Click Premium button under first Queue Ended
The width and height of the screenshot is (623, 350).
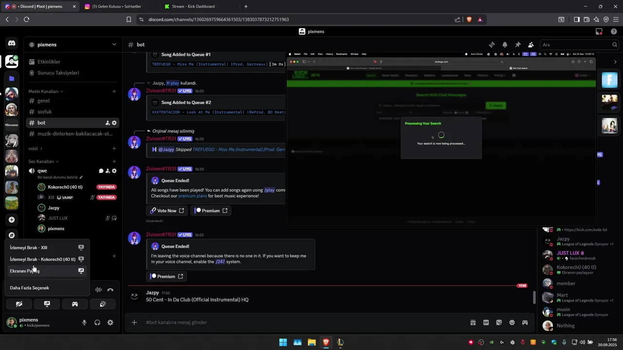coord(211,210)
